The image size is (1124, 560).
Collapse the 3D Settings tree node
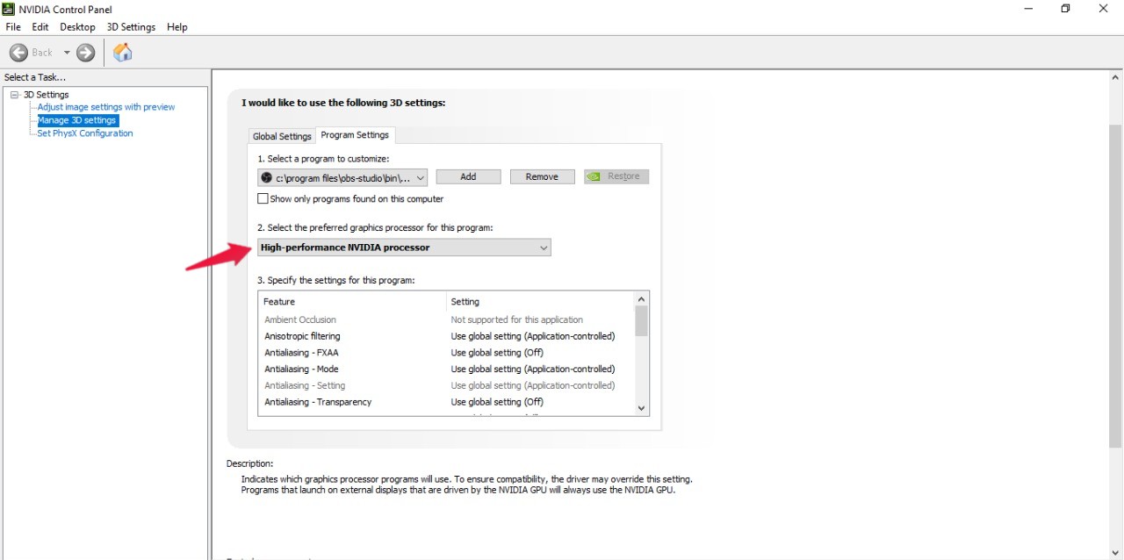(14, 95)
